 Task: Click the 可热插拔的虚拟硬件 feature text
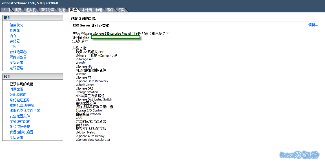coord(91,70)
